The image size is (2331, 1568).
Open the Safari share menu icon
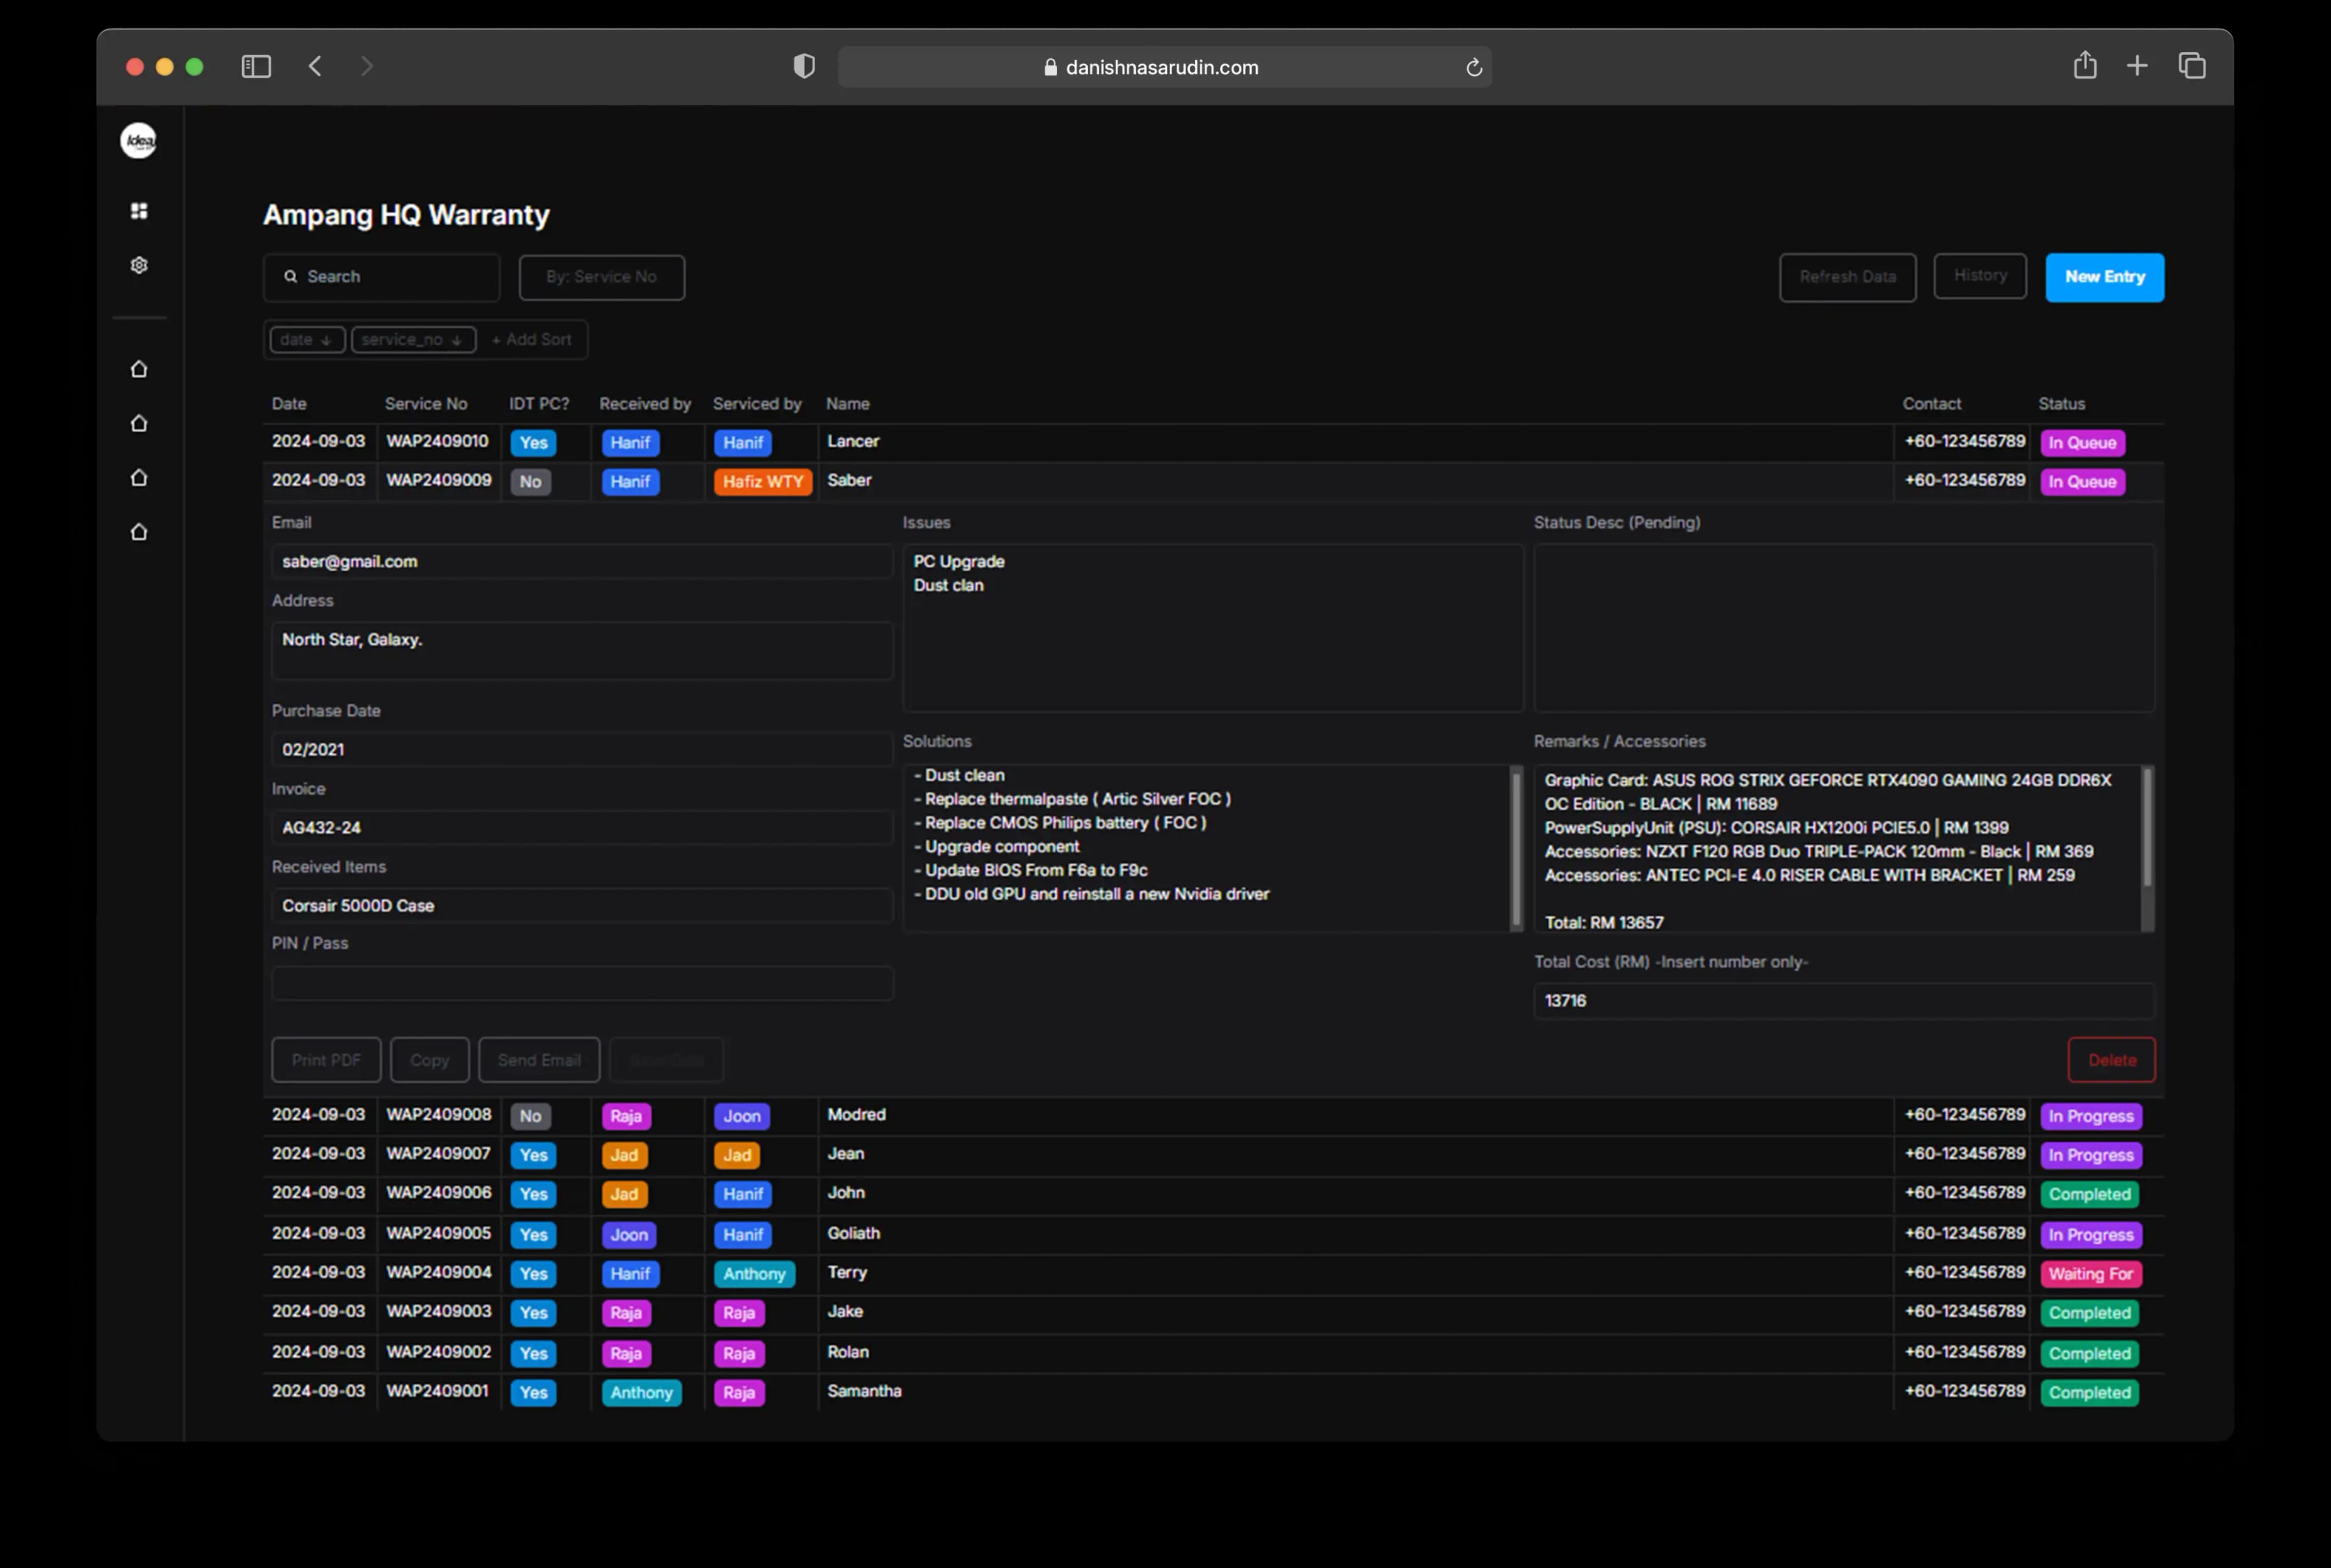(2085, 65)
